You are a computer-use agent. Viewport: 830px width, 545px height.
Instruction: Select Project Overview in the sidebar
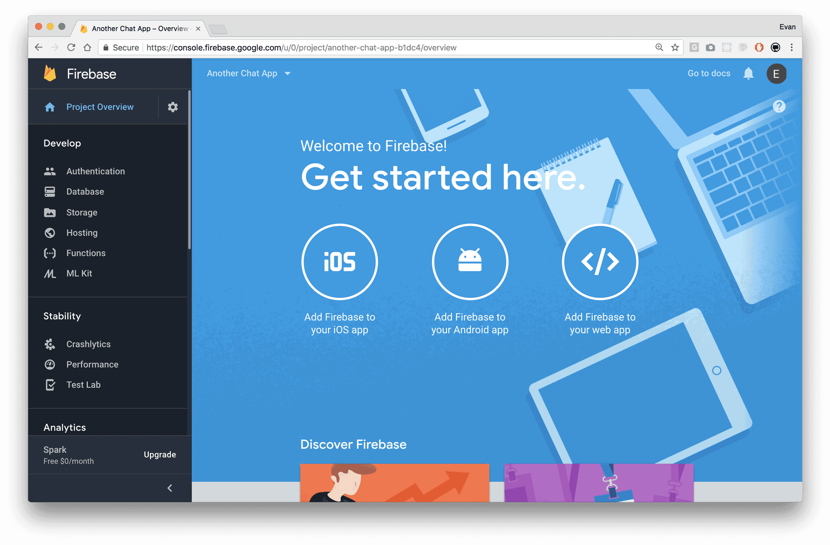tap(100, 107)
